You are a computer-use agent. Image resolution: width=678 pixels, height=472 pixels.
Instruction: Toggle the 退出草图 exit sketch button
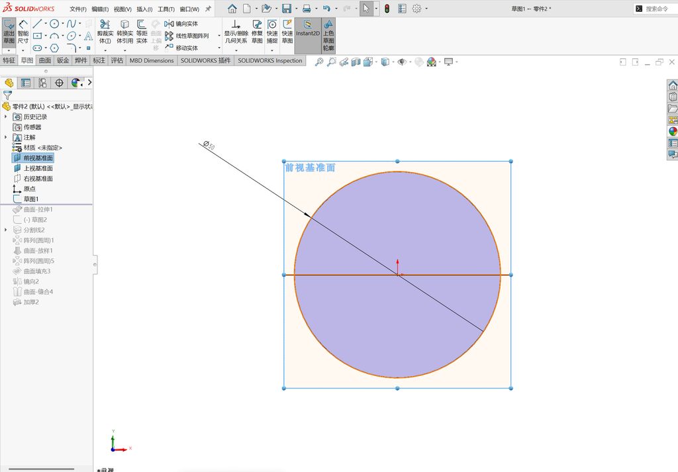[x=9, y=32]
